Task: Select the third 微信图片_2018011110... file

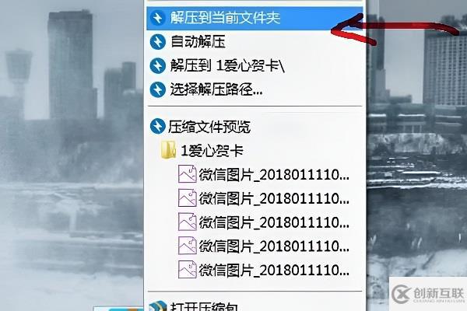Action: (264, 222)
